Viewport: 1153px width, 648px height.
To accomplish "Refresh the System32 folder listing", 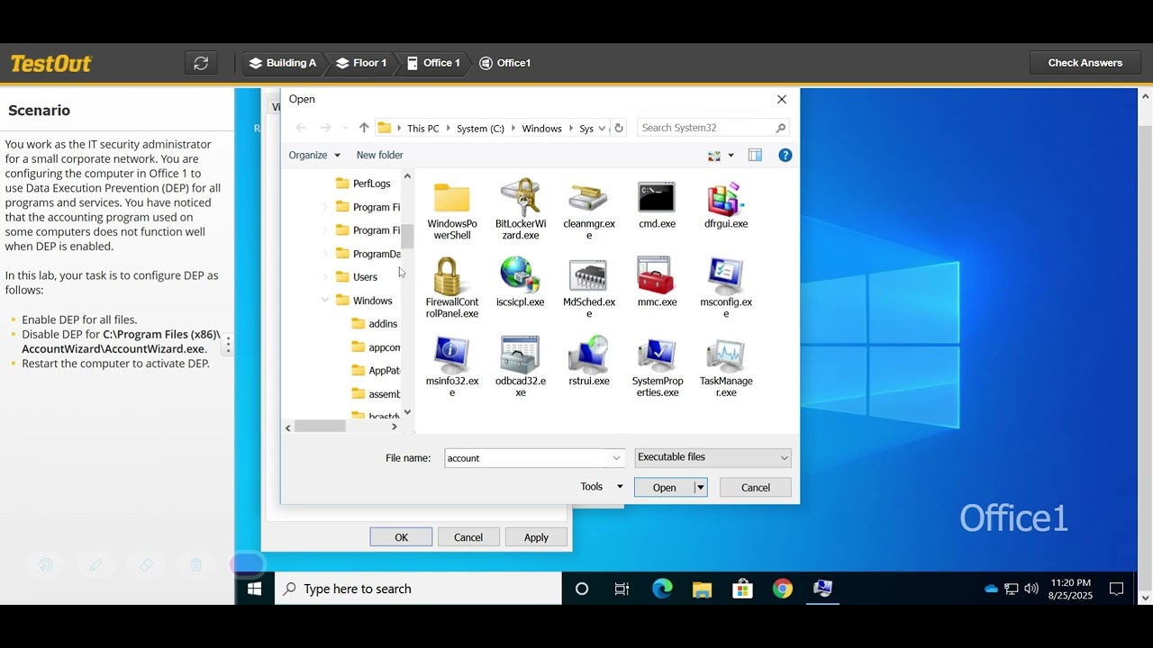I will coord(618,128).
